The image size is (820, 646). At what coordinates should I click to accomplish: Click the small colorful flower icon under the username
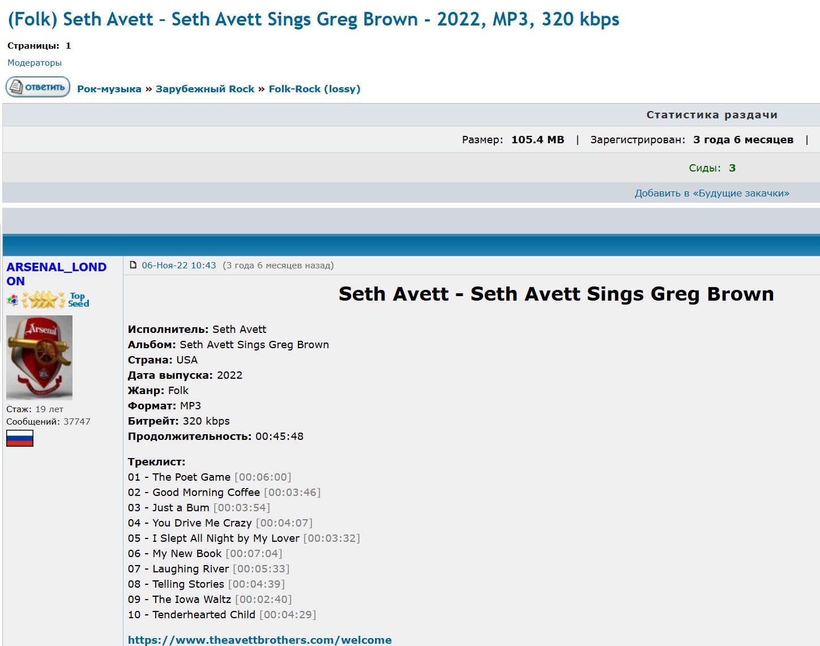tap(12, 300)
